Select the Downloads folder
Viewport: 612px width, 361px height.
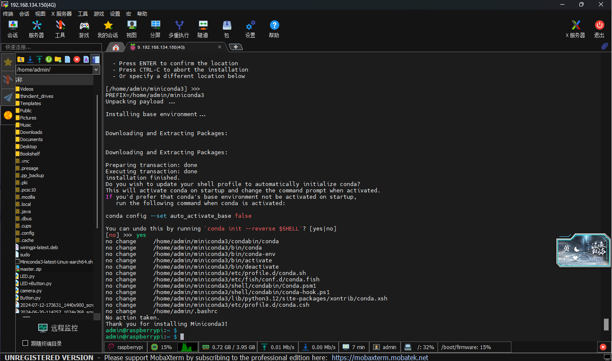pyautogui.click(x=31, y=132)
